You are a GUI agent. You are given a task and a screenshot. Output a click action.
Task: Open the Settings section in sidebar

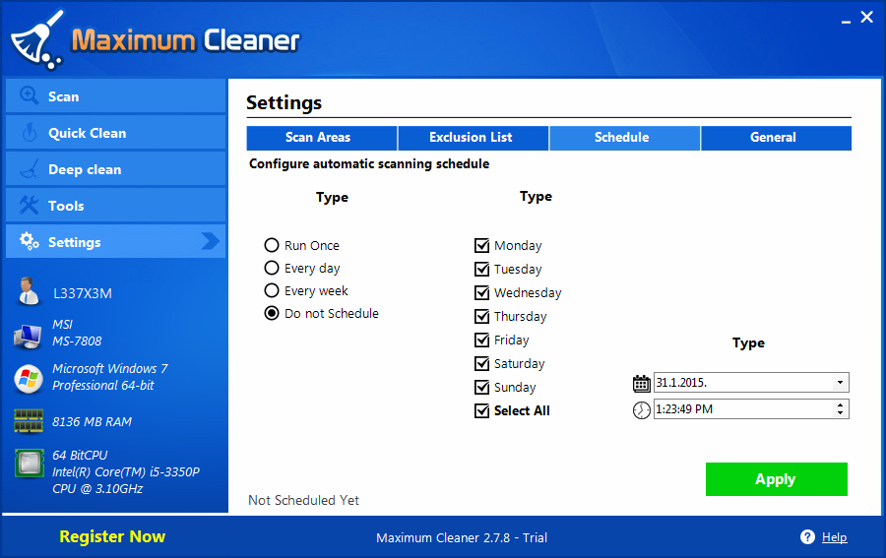115,241
